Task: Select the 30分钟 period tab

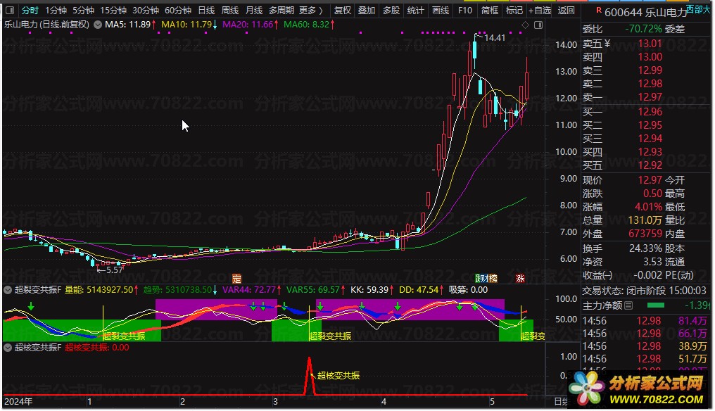Action: [146, 10]
